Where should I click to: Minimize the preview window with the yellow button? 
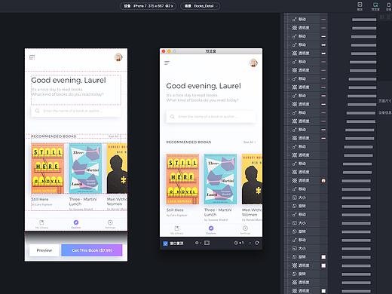tap(169, 51)
